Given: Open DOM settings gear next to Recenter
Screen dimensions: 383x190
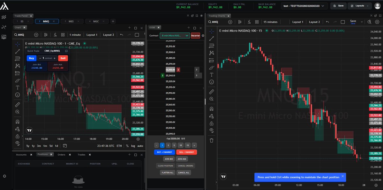Looking at the screenshot, I should coord(203,36).
